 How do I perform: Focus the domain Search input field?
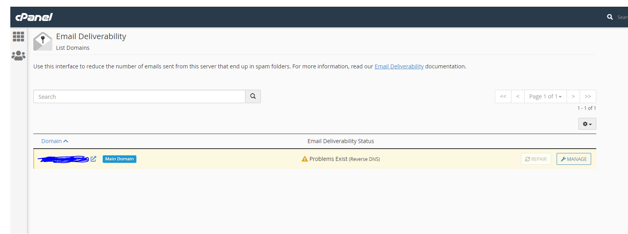(139, 96)
